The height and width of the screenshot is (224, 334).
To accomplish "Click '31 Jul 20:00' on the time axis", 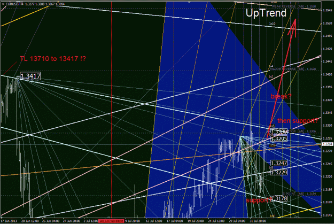I will [258, 221].
